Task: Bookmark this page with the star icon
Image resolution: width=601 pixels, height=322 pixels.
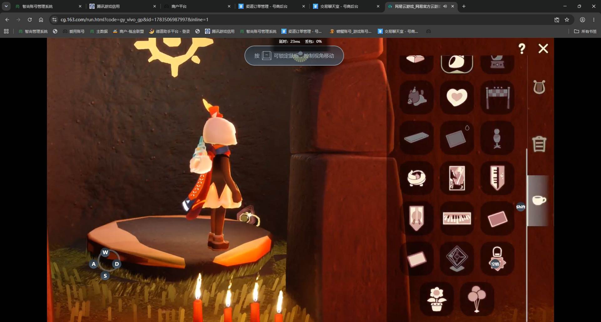Action: [567, 20]
